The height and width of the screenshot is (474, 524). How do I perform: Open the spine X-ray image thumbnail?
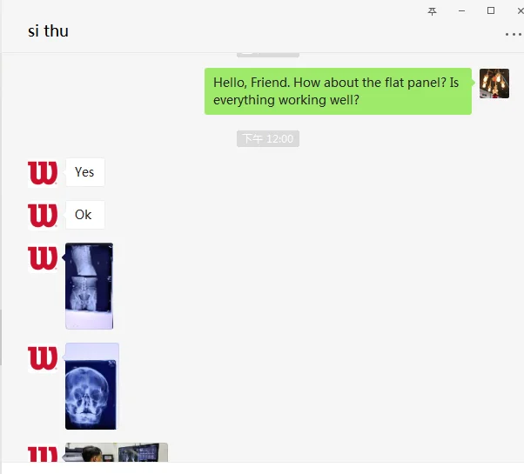click(x=90, y=286)
